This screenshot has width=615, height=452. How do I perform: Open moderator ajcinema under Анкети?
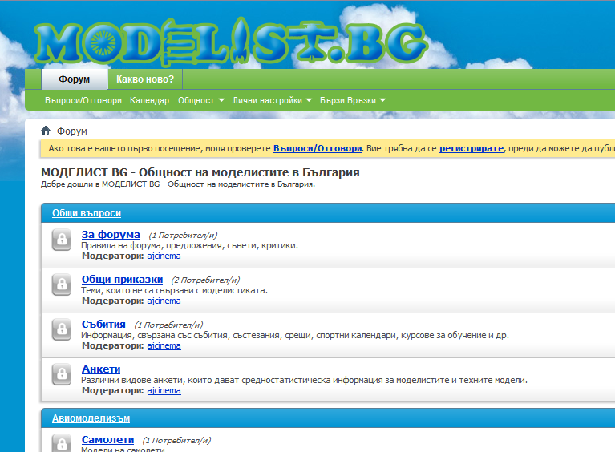pyautogui.click(x=164, y=390)
